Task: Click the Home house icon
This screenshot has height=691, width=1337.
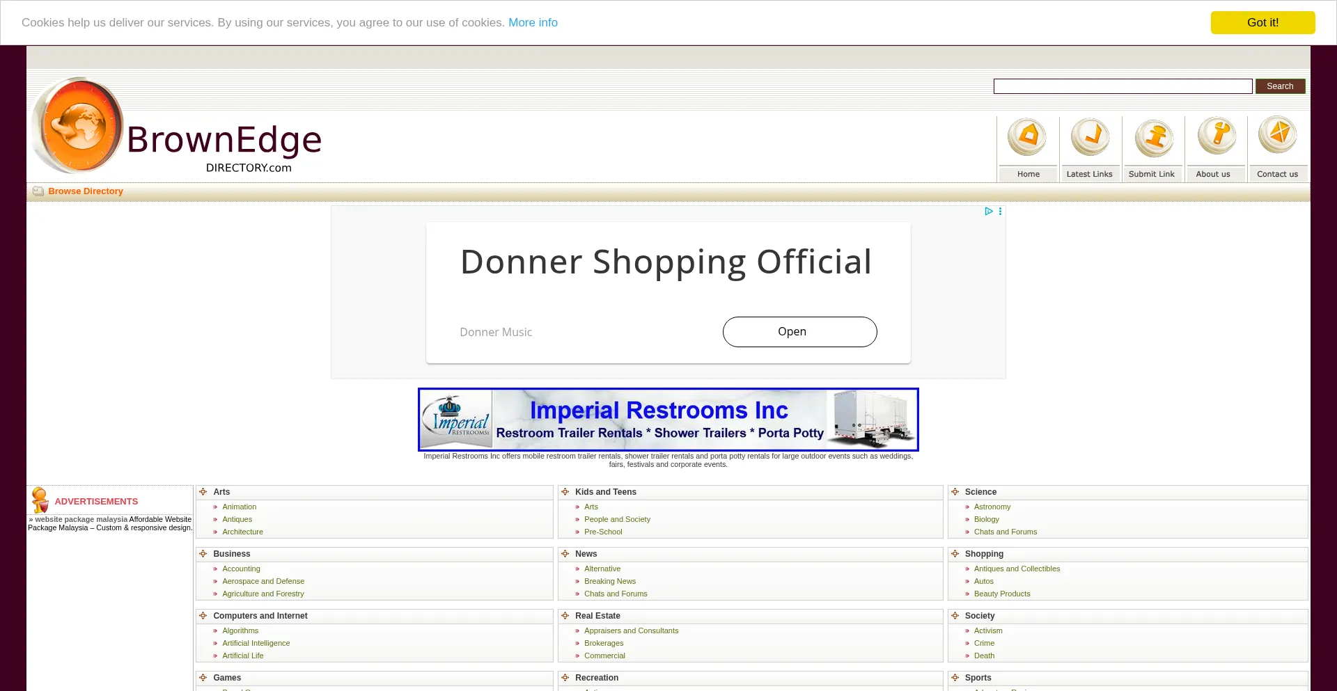Action: 1028,136
